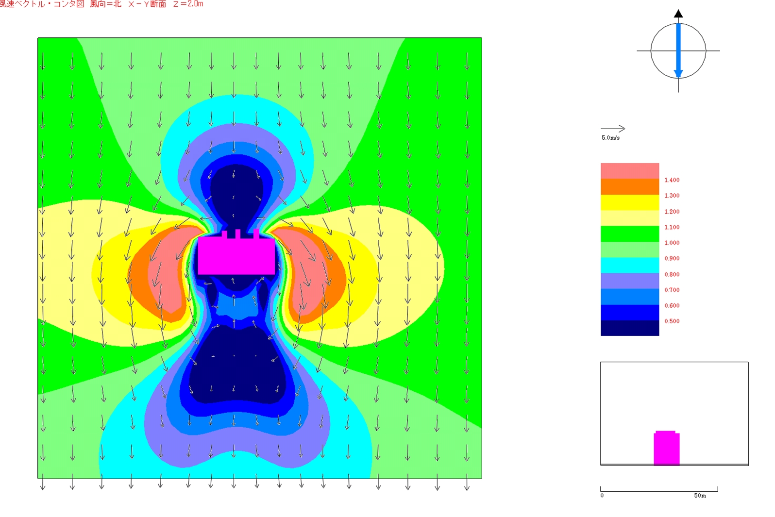Click the 1.400 legend value label

[672, 180]
